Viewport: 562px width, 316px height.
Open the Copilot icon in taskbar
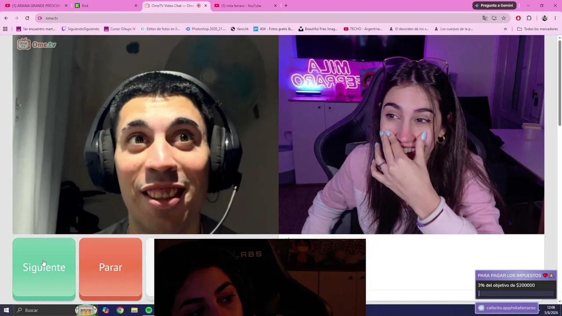106,310
